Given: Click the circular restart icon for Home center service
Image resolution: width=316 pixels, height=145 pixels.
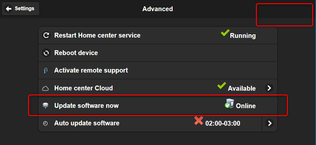Looking at the screenshot, I should [46, 36].
